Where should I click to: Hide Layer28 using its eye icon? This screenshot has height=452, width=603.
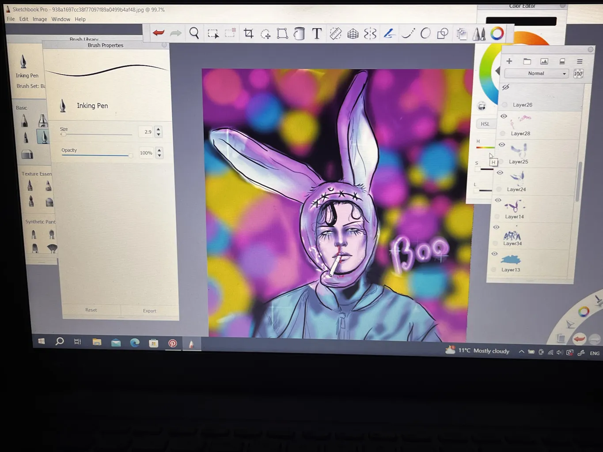pyautogui.click(x=504, y=116)
